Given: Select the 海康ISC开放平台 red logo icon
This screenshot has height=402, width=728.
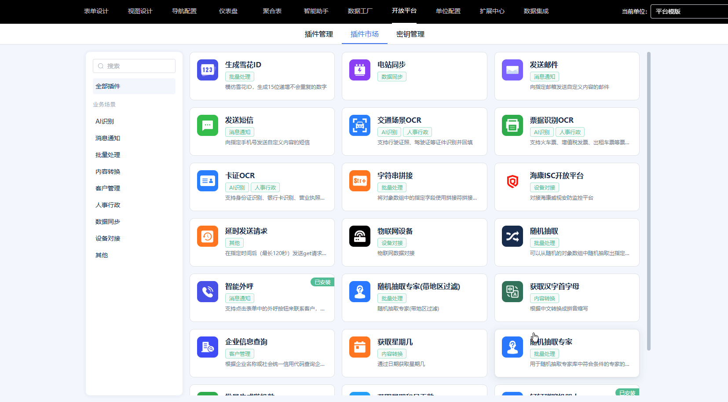Looking at the screenshot, I should (512, 181).
